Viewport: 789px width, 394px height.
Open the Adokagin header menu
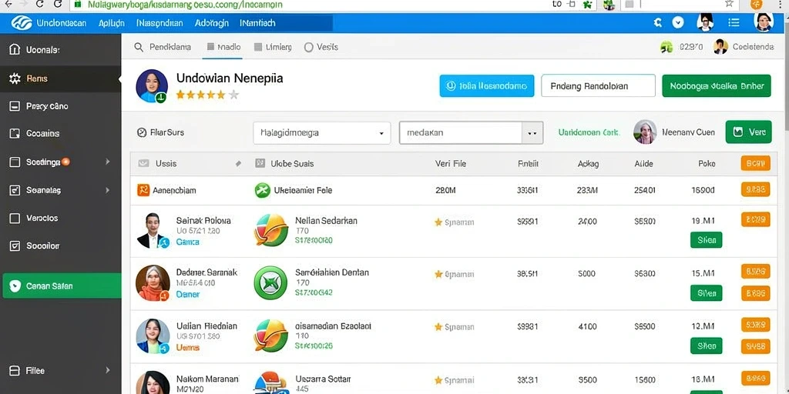pyautogui.click(x=211, y=23)
